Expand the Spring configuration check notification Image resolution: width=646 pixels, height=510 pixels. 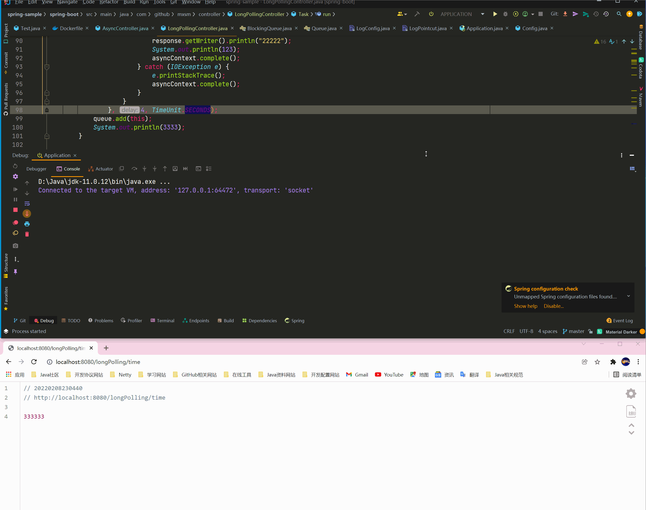(x=628, y=296)
